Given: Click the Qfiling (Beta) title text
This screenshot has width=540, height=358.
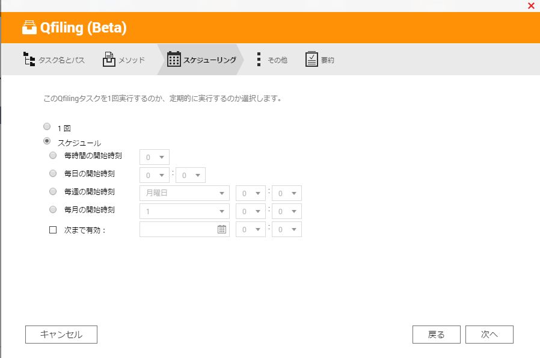Looking at the screenshot, I should (x=84, y=28).
